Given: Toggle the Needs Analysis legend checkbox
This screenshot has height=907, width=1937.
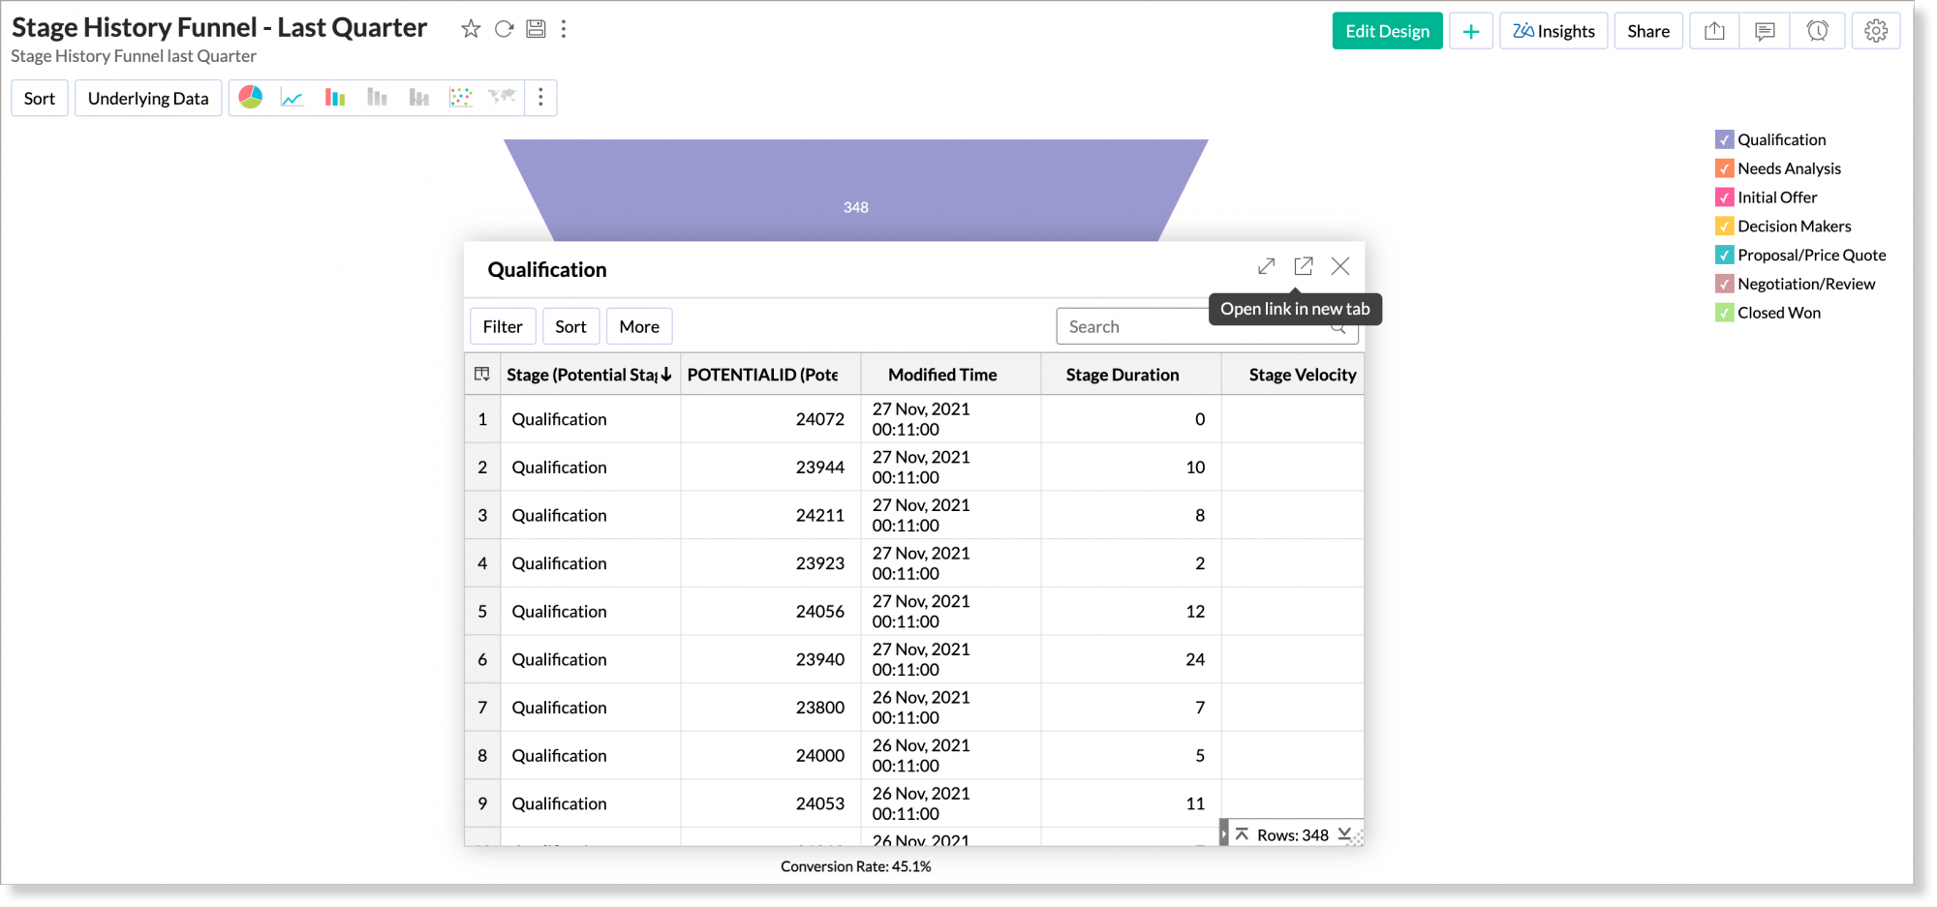Looking at the screenshot, I should point(1724,168).
